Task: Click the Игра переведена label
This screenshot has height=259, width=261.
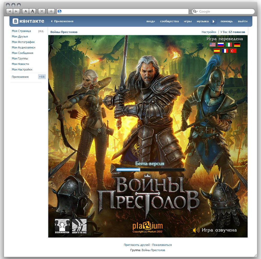Action: (225, 39)
